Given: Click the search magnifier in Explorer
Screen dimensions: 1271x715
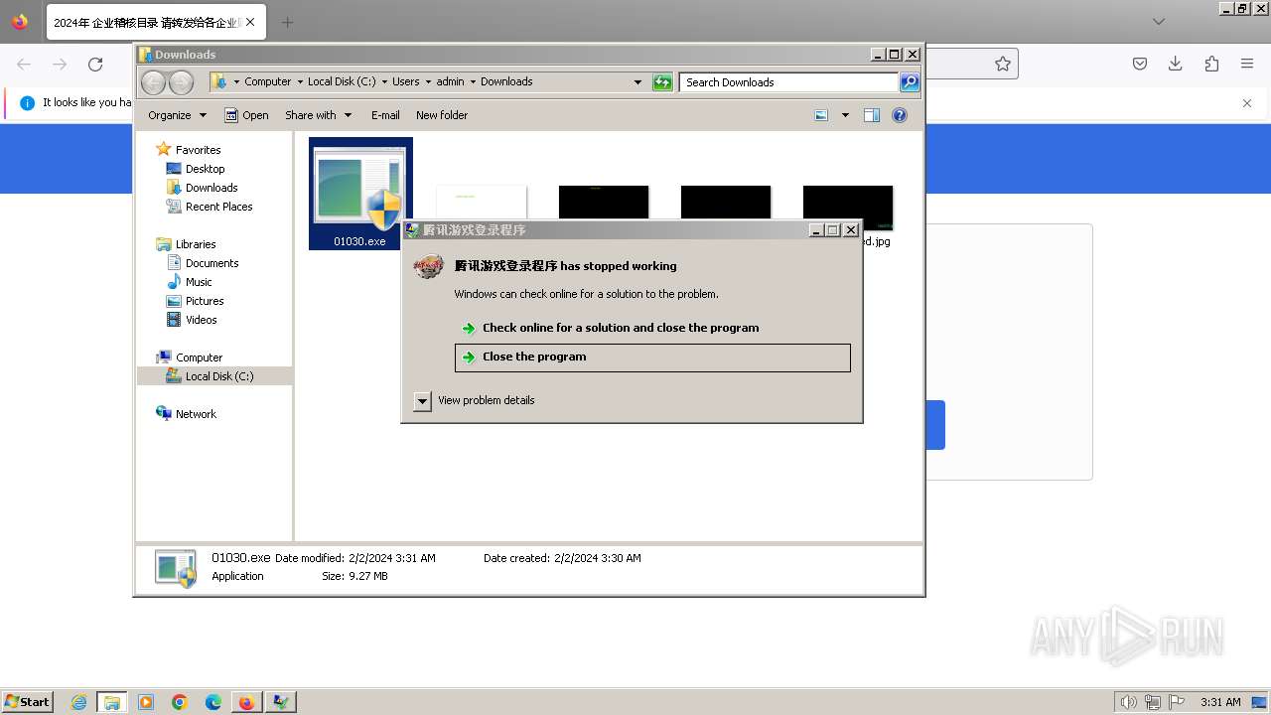Looking at the screenshot, I should pos(910,82).
